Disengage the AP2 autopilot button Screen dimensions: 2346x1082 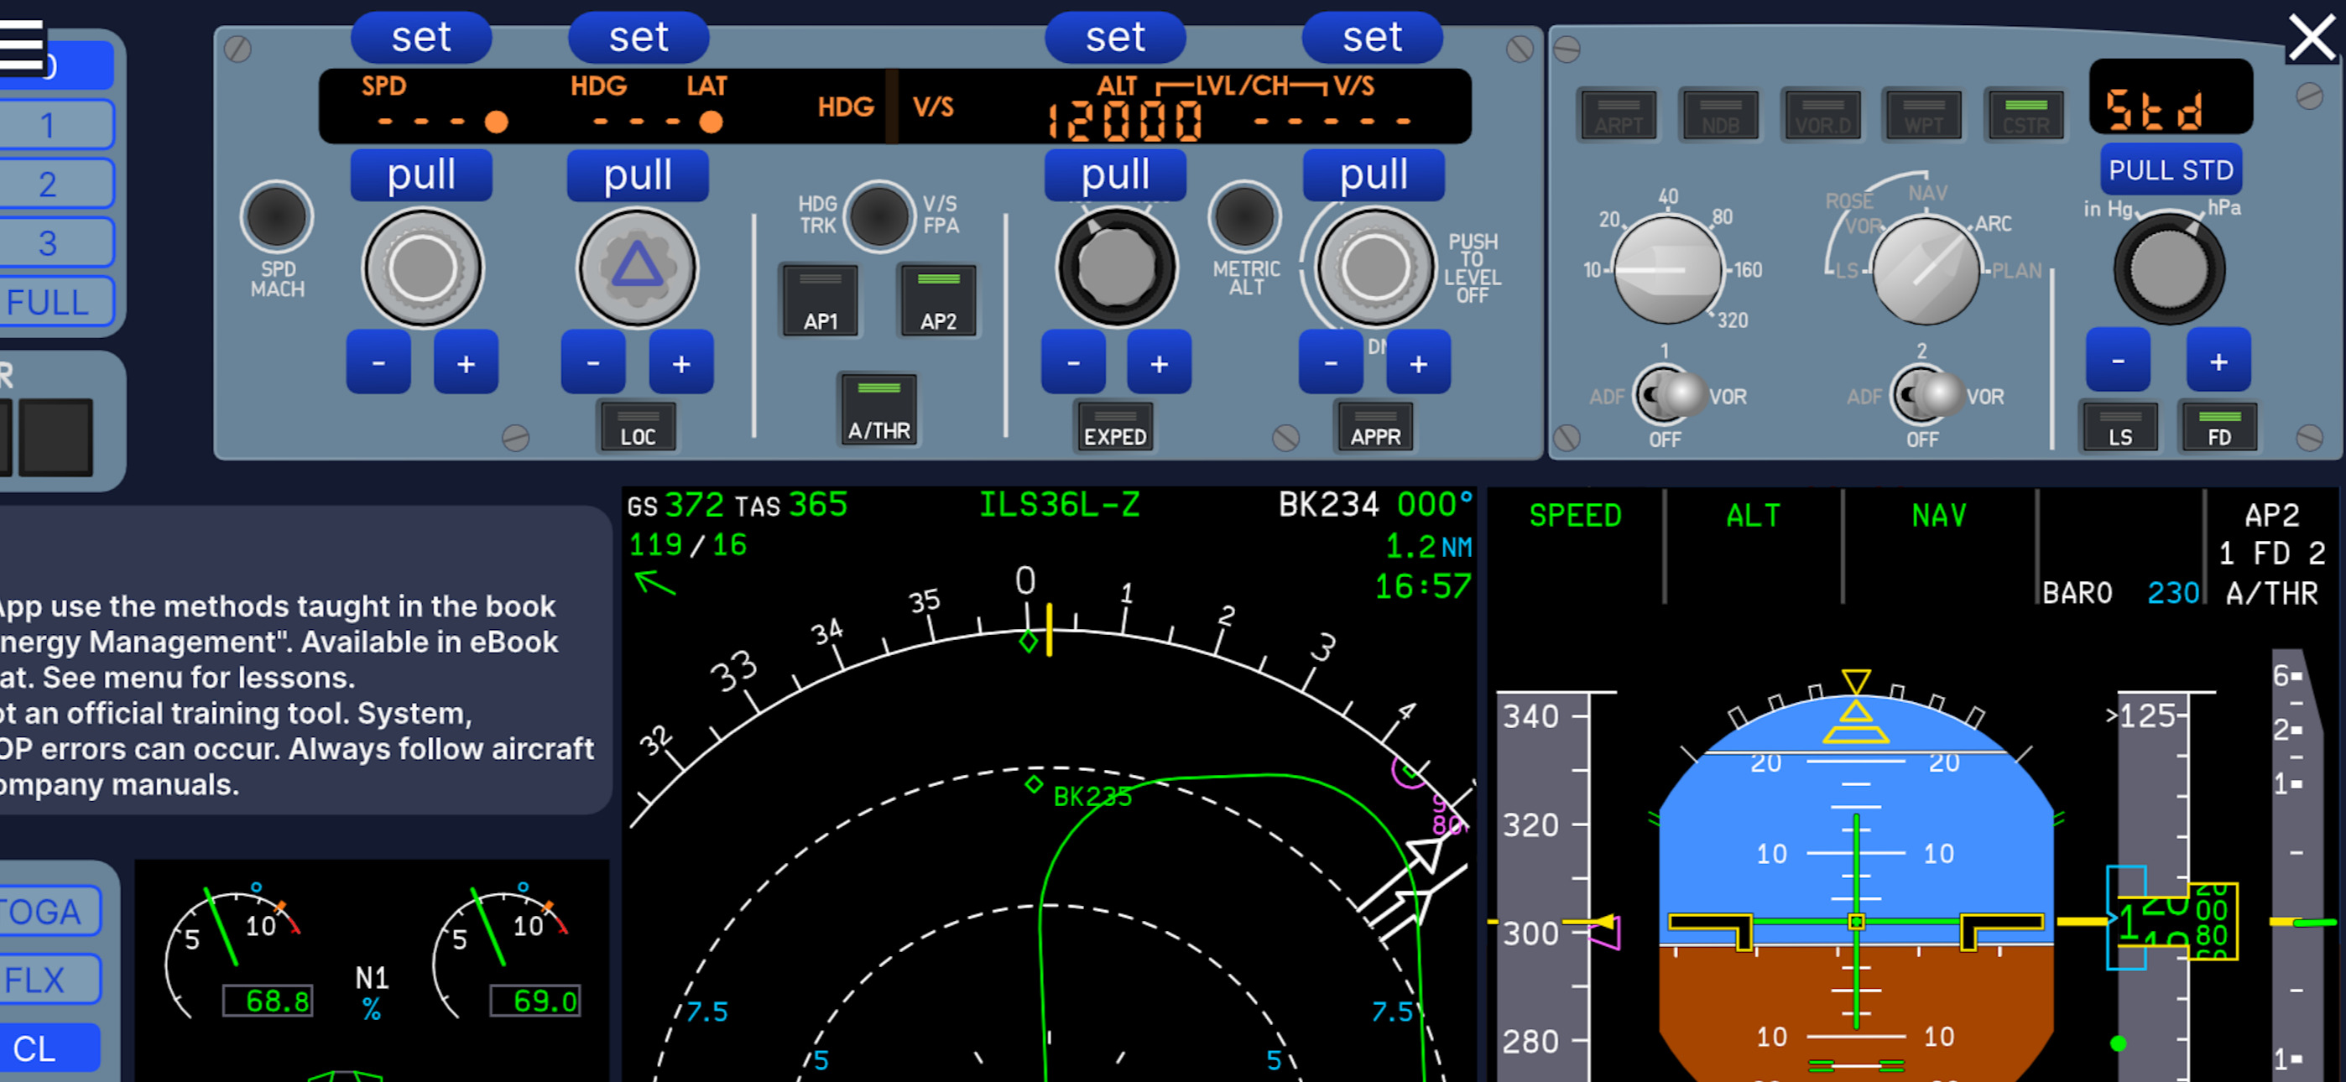[938, 300]
